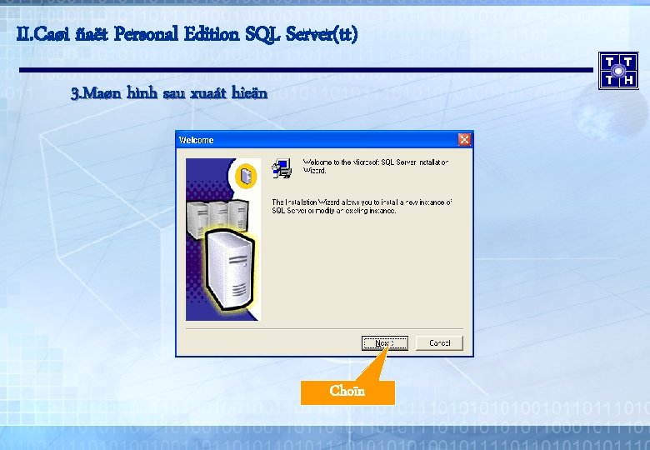Click the three small gray servers graphic
This screenshot has height=450, width=650.
pyautogui.click(x=217, y=217)
